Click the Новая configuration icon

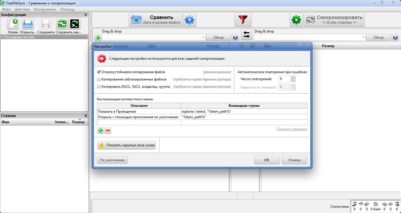click(x=13, y=24)
